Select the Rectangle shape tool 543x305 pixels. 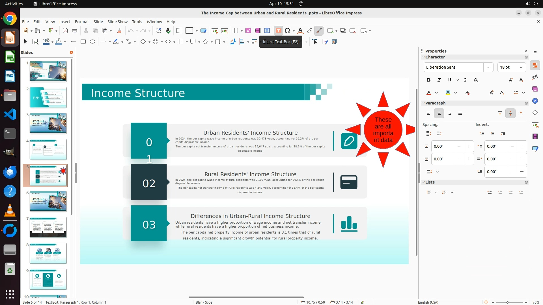(83, 42)
